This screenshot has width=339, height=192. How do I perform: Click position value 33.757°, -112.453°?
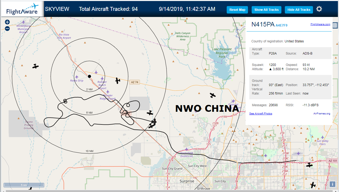316,85
